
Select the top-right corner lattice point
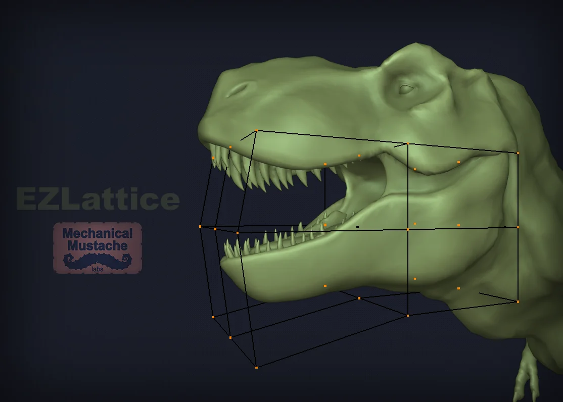[x=518, y=153]
